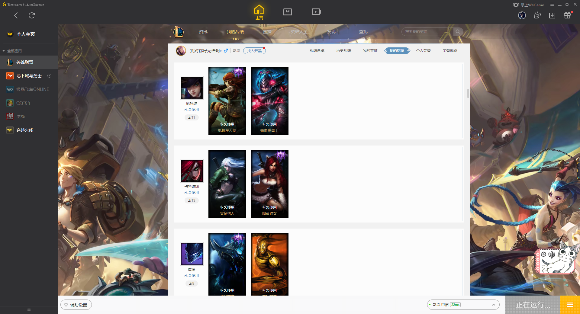Open the gift box icon
This screenshot has width=580, height=314.
[567, 15]
